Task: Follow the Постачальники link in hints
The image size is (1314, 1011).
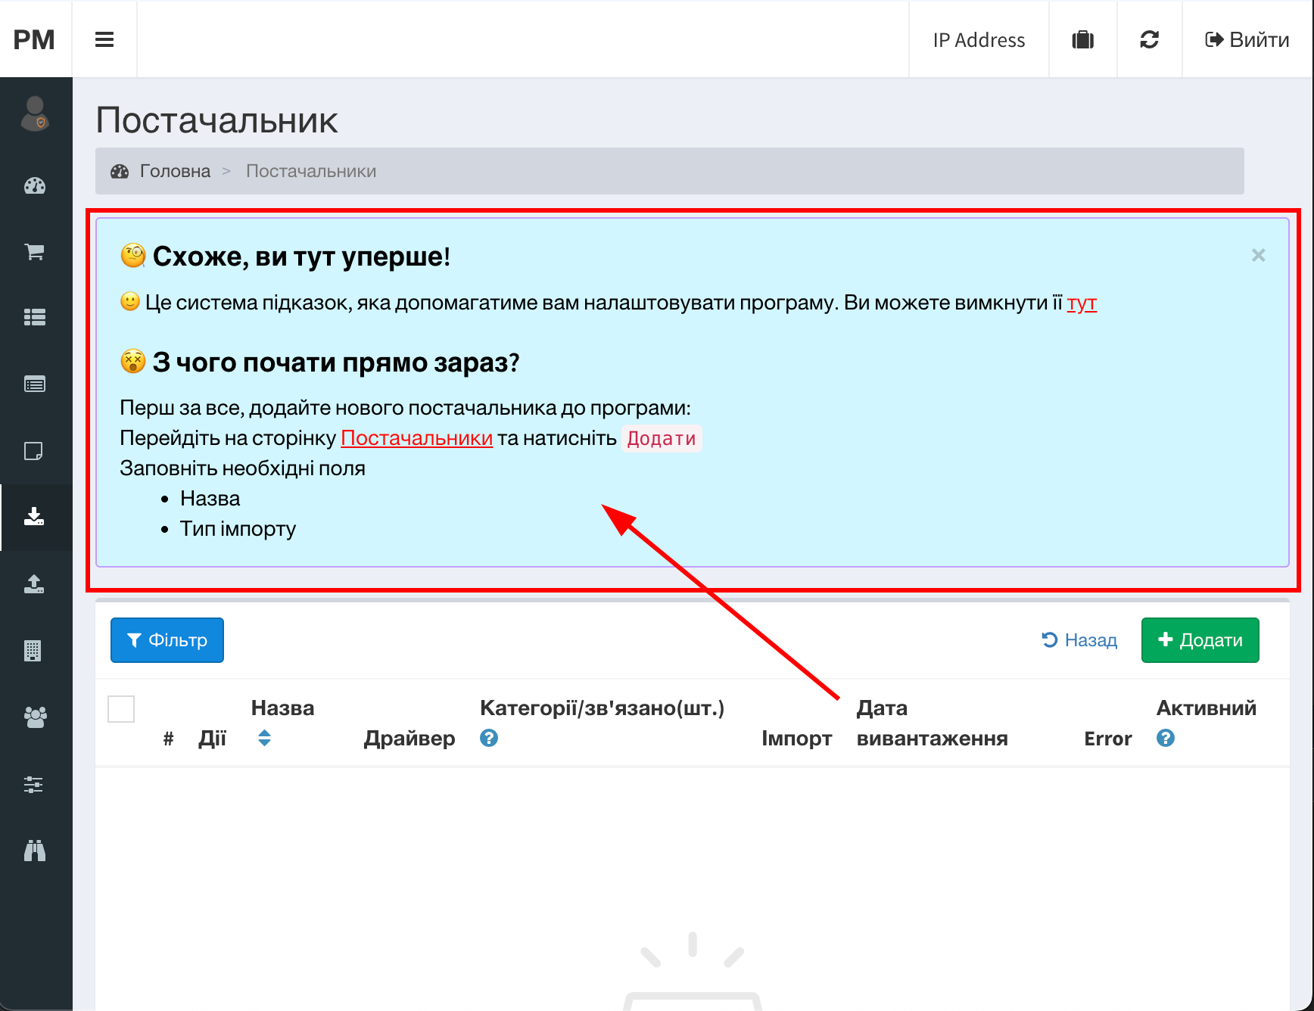Action: 417,438
